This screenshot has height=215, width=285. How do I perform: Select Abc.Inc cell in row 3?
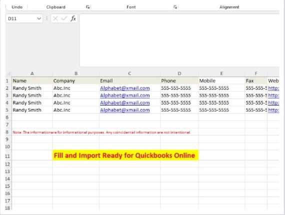click(76, 96)
